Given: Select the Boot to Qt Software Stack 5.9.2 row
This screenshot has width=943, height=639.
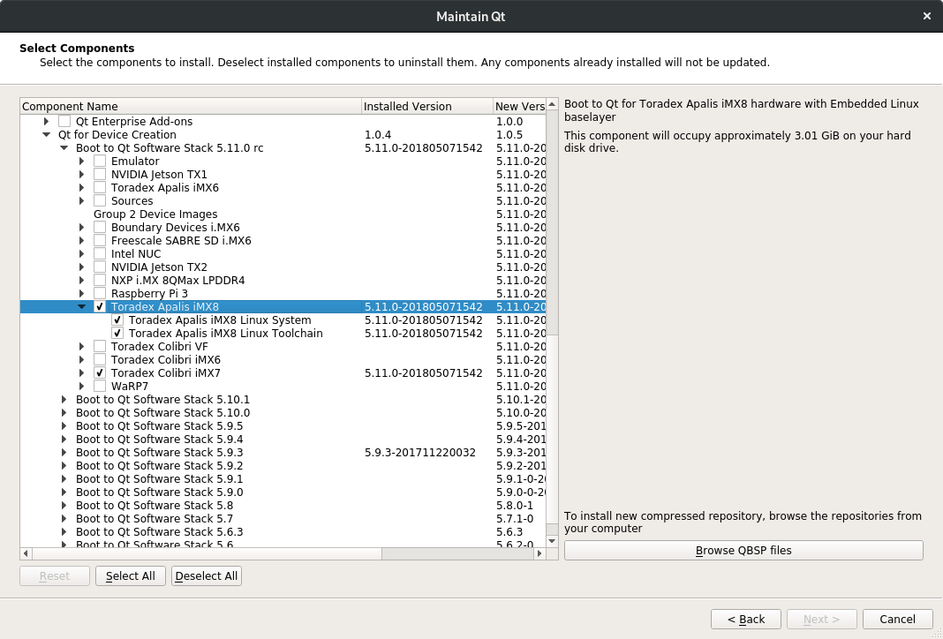Looking at the screenshot, I should [x=283, y=465].
